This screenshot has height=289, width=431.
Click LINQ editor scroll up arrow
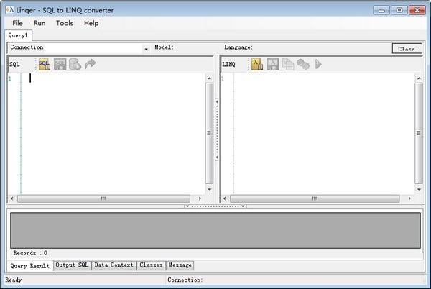[419, 78]
